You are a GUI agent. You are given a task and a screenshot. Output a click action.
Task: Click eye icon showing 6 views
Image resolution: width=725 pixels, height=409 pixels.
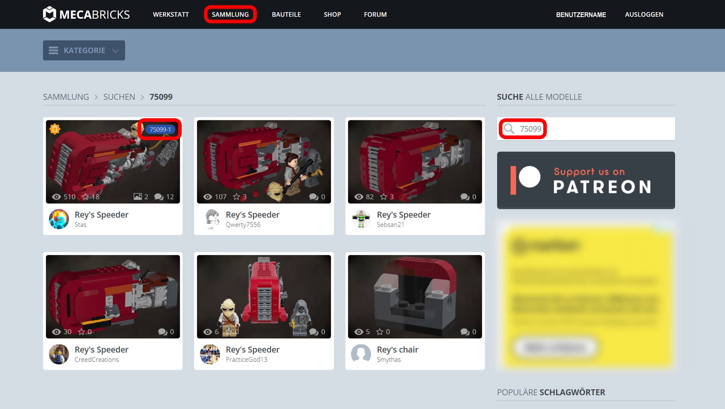[207, 332]
